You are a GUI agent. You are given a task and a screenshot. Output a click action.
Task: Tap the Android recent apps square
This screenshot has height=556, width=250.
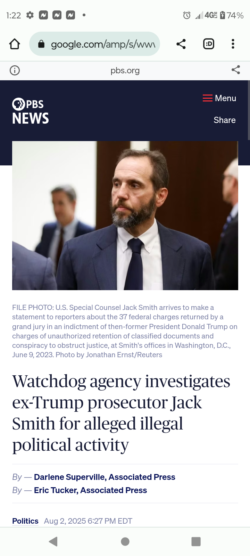click(x=196, y=541)
